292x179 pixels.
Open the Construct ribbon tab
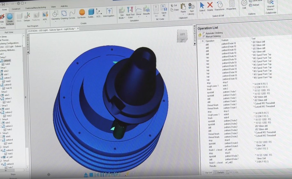click(x=16, y=9)
